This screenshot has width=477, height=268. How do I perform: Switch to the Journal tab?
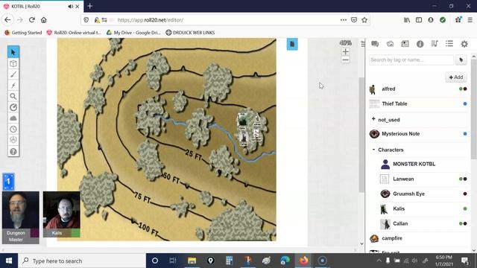(405, 44)
